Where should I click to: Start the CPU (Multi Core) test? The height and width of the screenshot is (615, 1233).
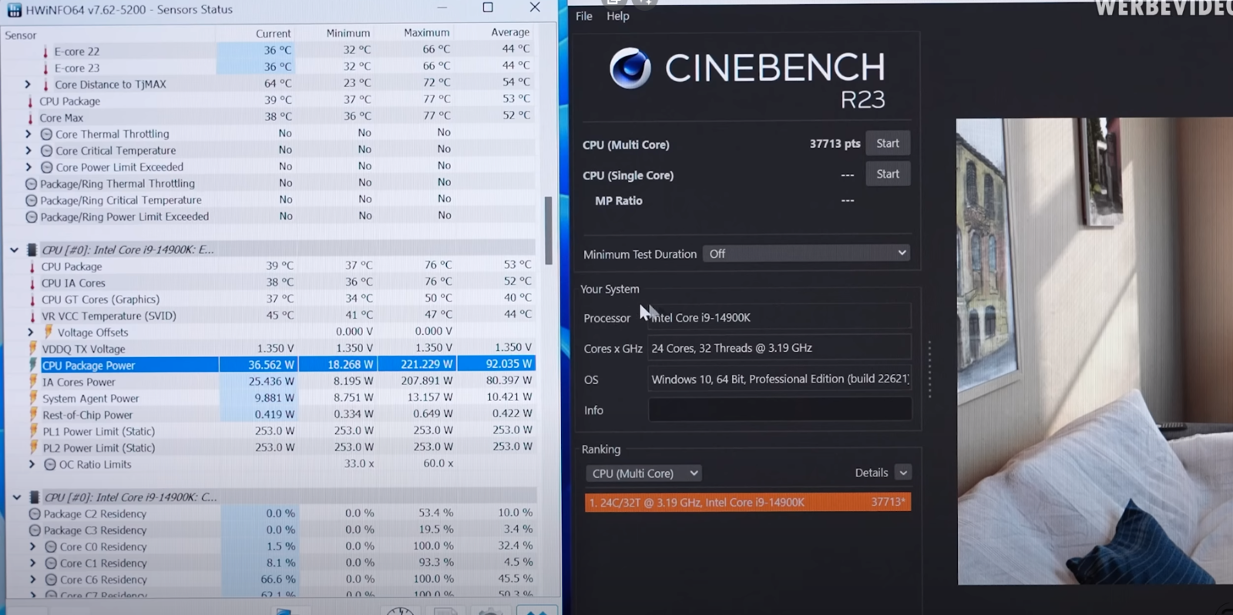(x=888, y=144)
